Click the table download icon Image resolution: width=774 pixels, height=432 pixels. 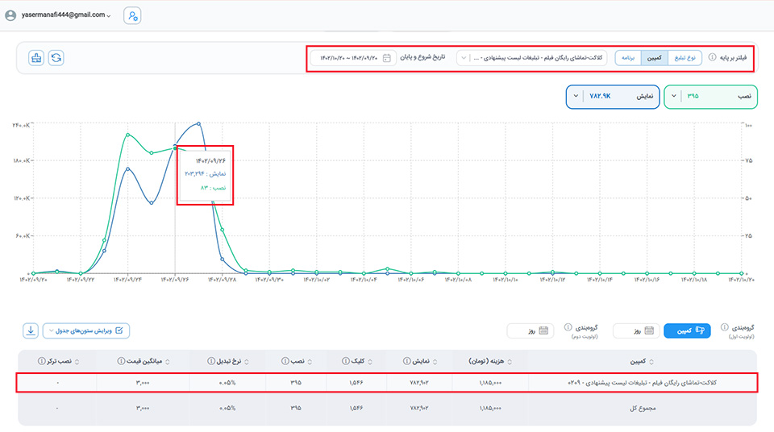[x=30, y=330]
